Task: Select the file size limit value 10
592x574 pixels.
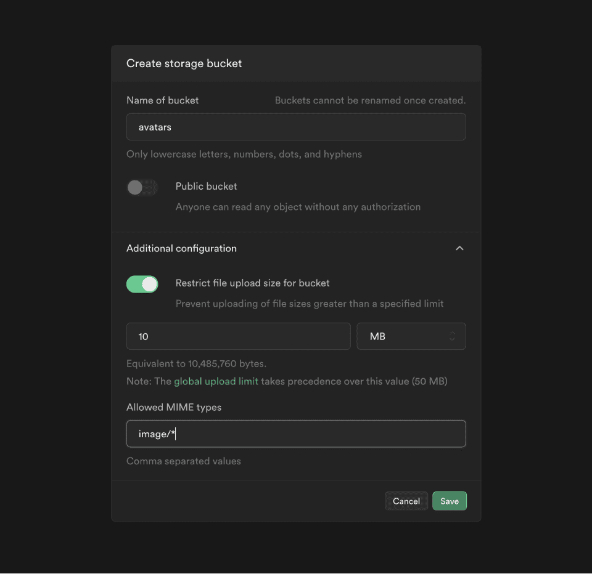Action: coord(238,336)
